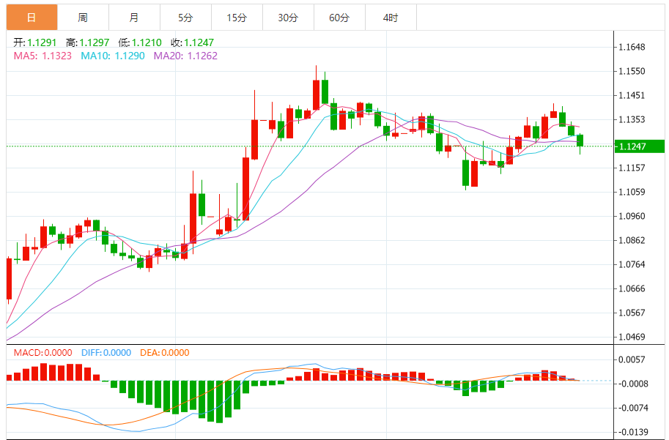Viewport: 669px width, 440px height.
Task: Click the 1.0469 price axis label
Action: (x=632, y=337)
